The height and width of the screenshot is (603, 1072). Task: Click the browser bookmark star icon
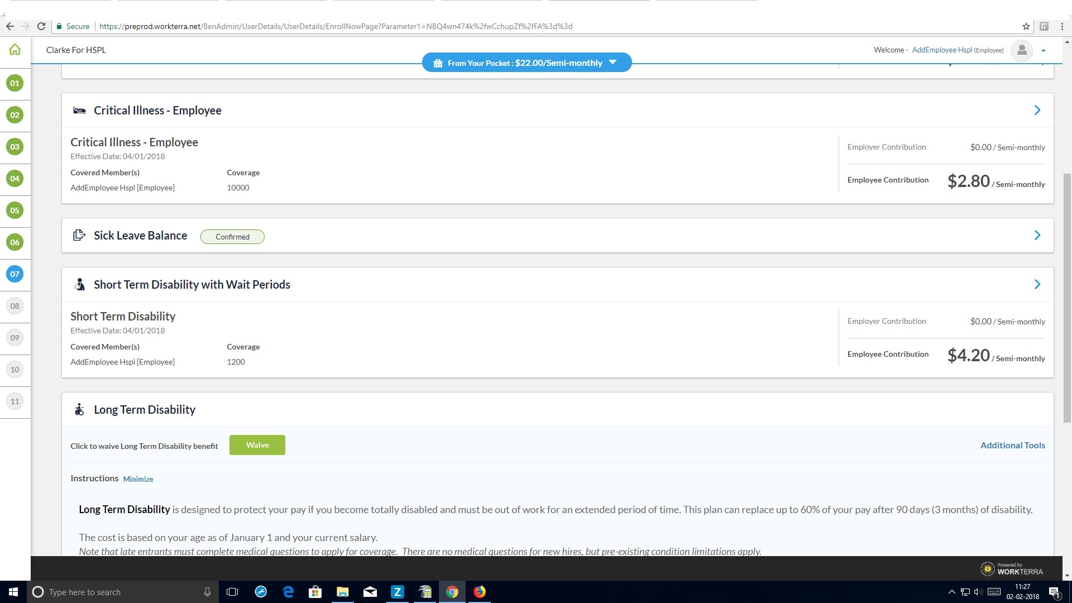click(x=1026, y=26)
